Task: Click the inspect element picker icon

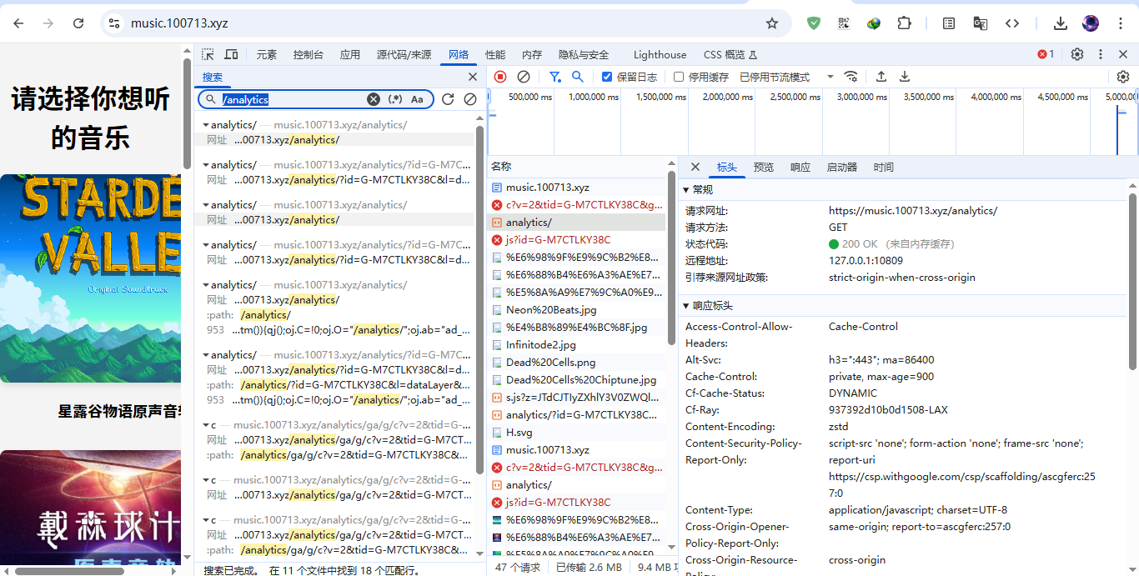Action: (208, 54)
